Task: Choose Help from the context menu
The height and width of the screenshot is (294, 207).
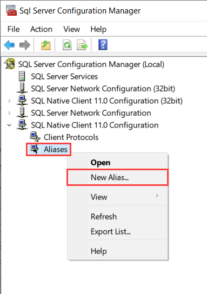Action: click(x=118, y=251)
